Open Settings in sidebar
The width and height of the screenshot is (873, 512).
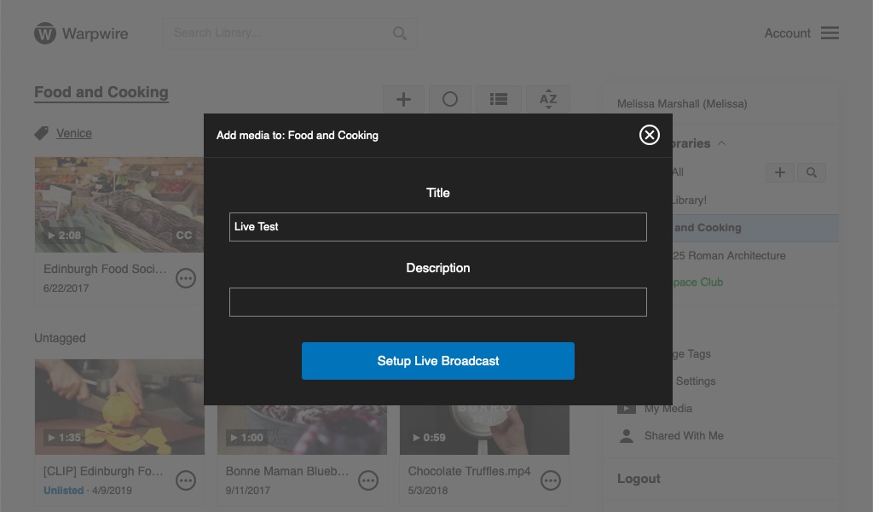point(696,381)
